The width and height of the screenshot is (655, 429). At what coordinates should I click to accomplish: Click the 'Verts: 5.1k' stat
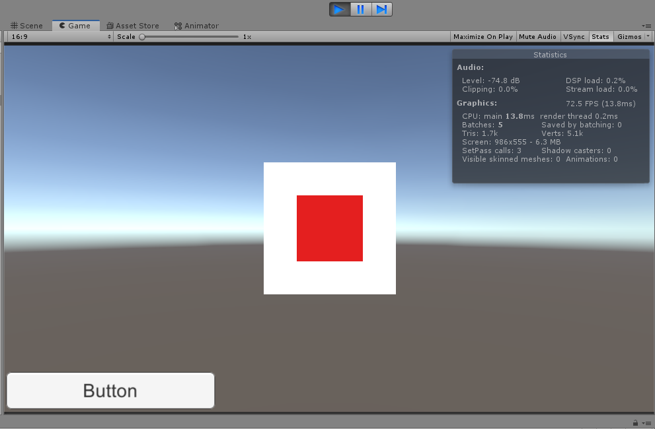(x=562, y=133)
